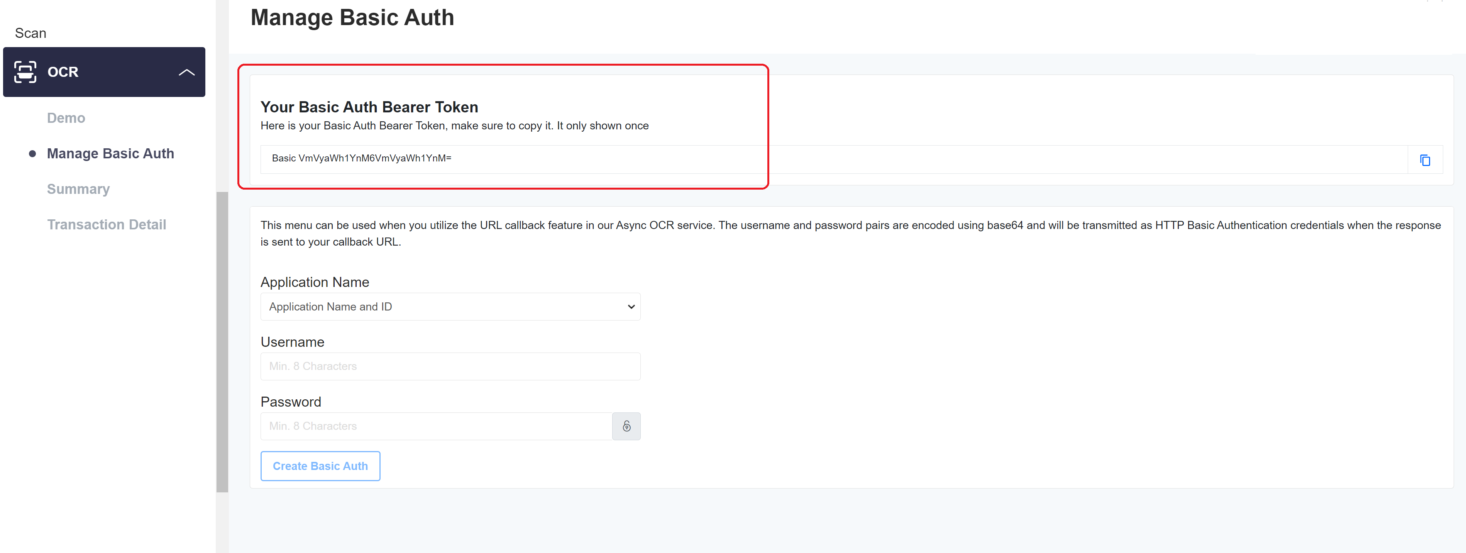
Task: Toggle password visibility lock icon
Action: (626, 426)
